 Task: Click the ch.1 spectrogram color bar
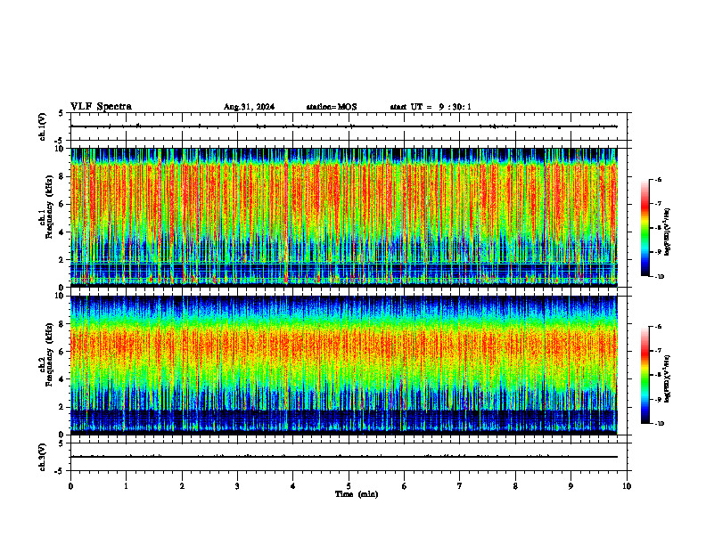point(644,228)
